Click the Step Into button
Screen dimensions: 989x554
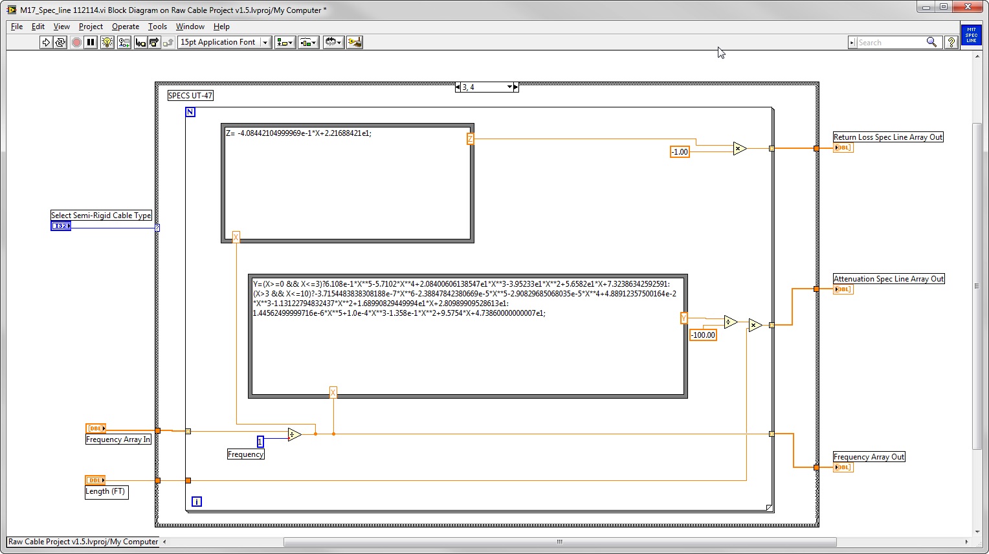[140, 42]
